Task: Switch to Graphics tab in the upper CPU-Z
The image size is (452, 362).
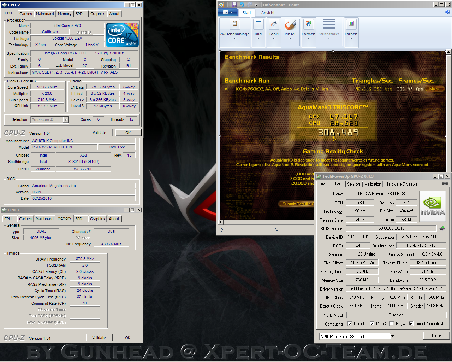Action: (98, 14)
